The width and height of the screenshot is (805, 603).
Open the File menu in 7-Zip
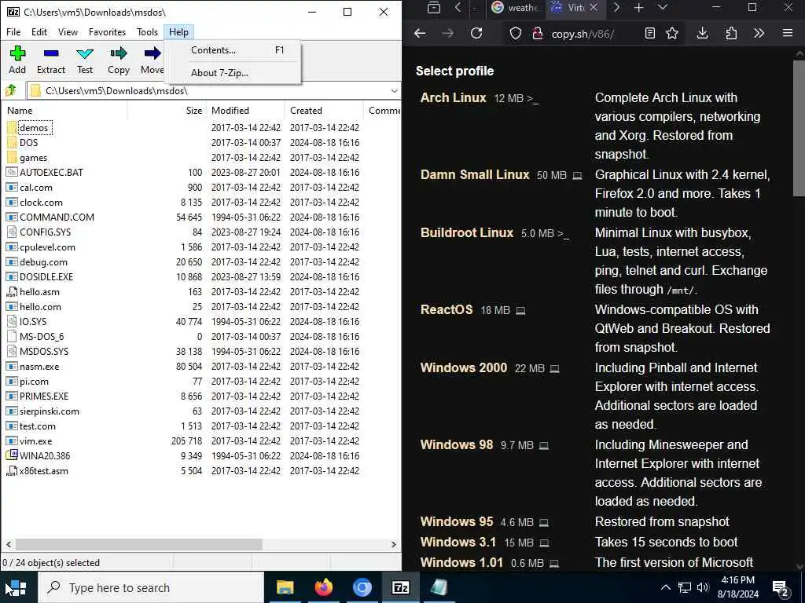pyautogui.click(x=13, y=31)
